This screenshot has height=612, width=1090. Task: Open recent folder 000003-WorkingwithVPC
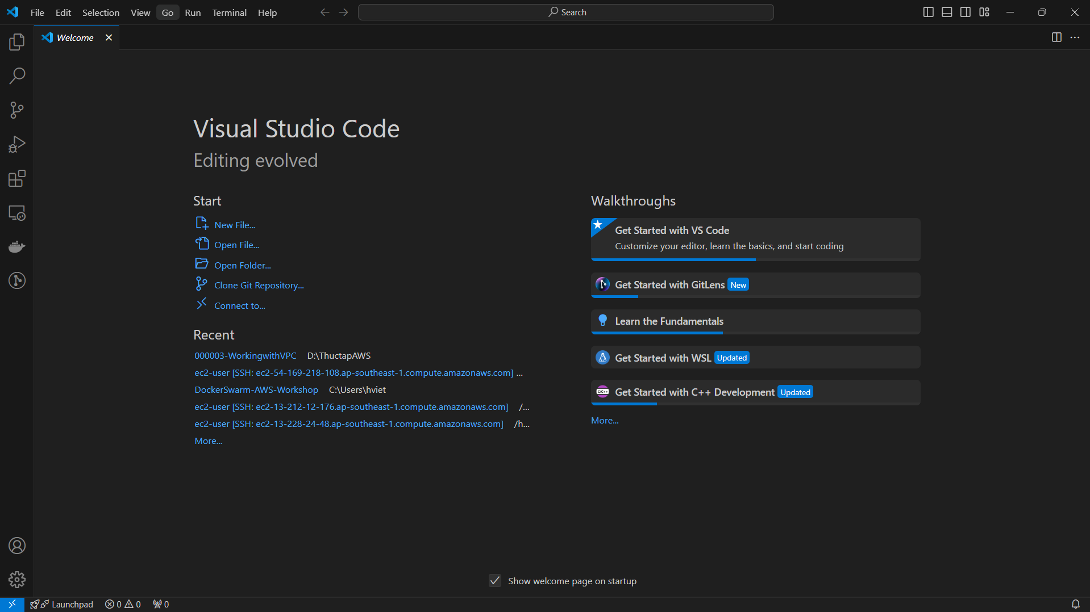246,355
